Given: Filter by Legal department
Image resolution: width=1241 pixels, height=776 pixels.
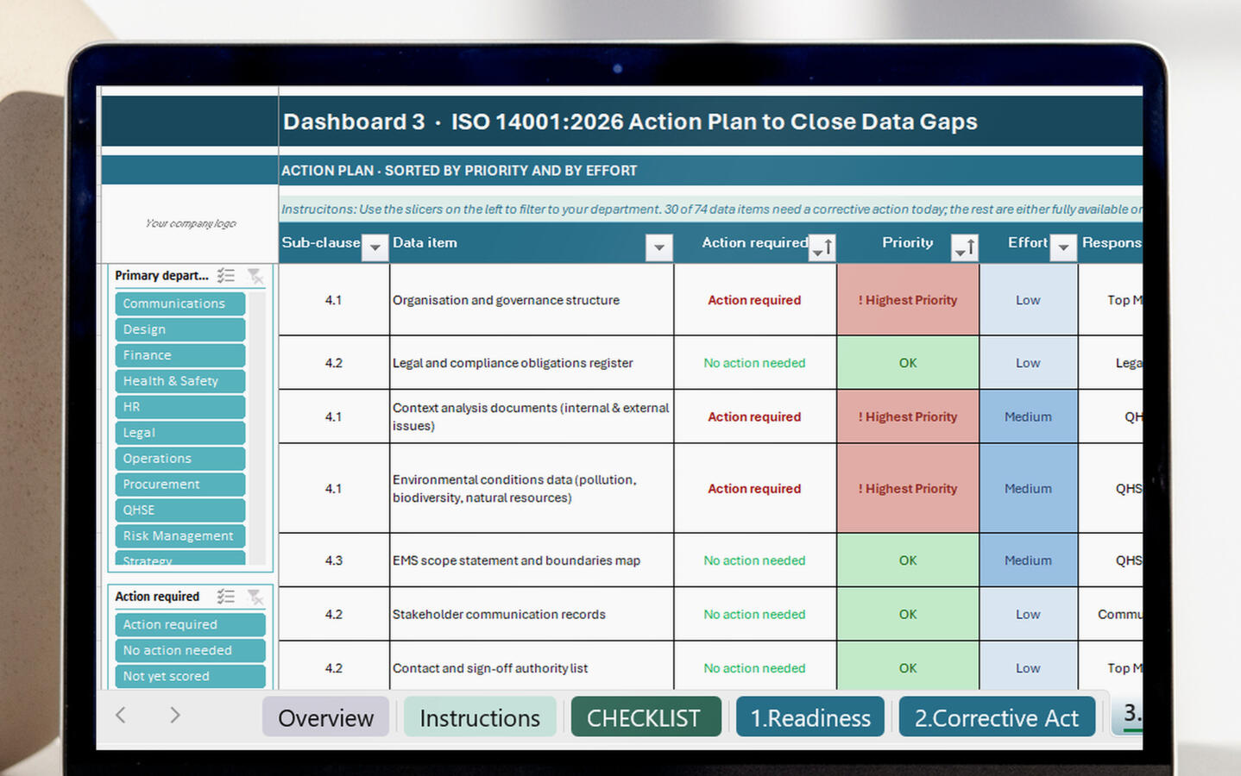Looking at the screenshot, I should (180, 433).
